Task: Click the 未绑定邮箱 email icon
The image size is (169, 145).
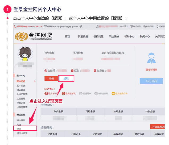Action: click(96, 93)
